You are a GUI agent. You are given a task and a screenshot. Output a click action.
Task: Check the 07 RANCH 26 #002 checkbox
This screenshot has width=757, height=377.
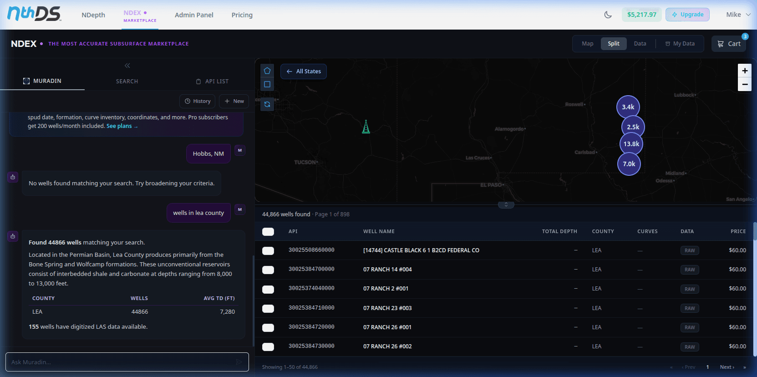coord(268,347)
